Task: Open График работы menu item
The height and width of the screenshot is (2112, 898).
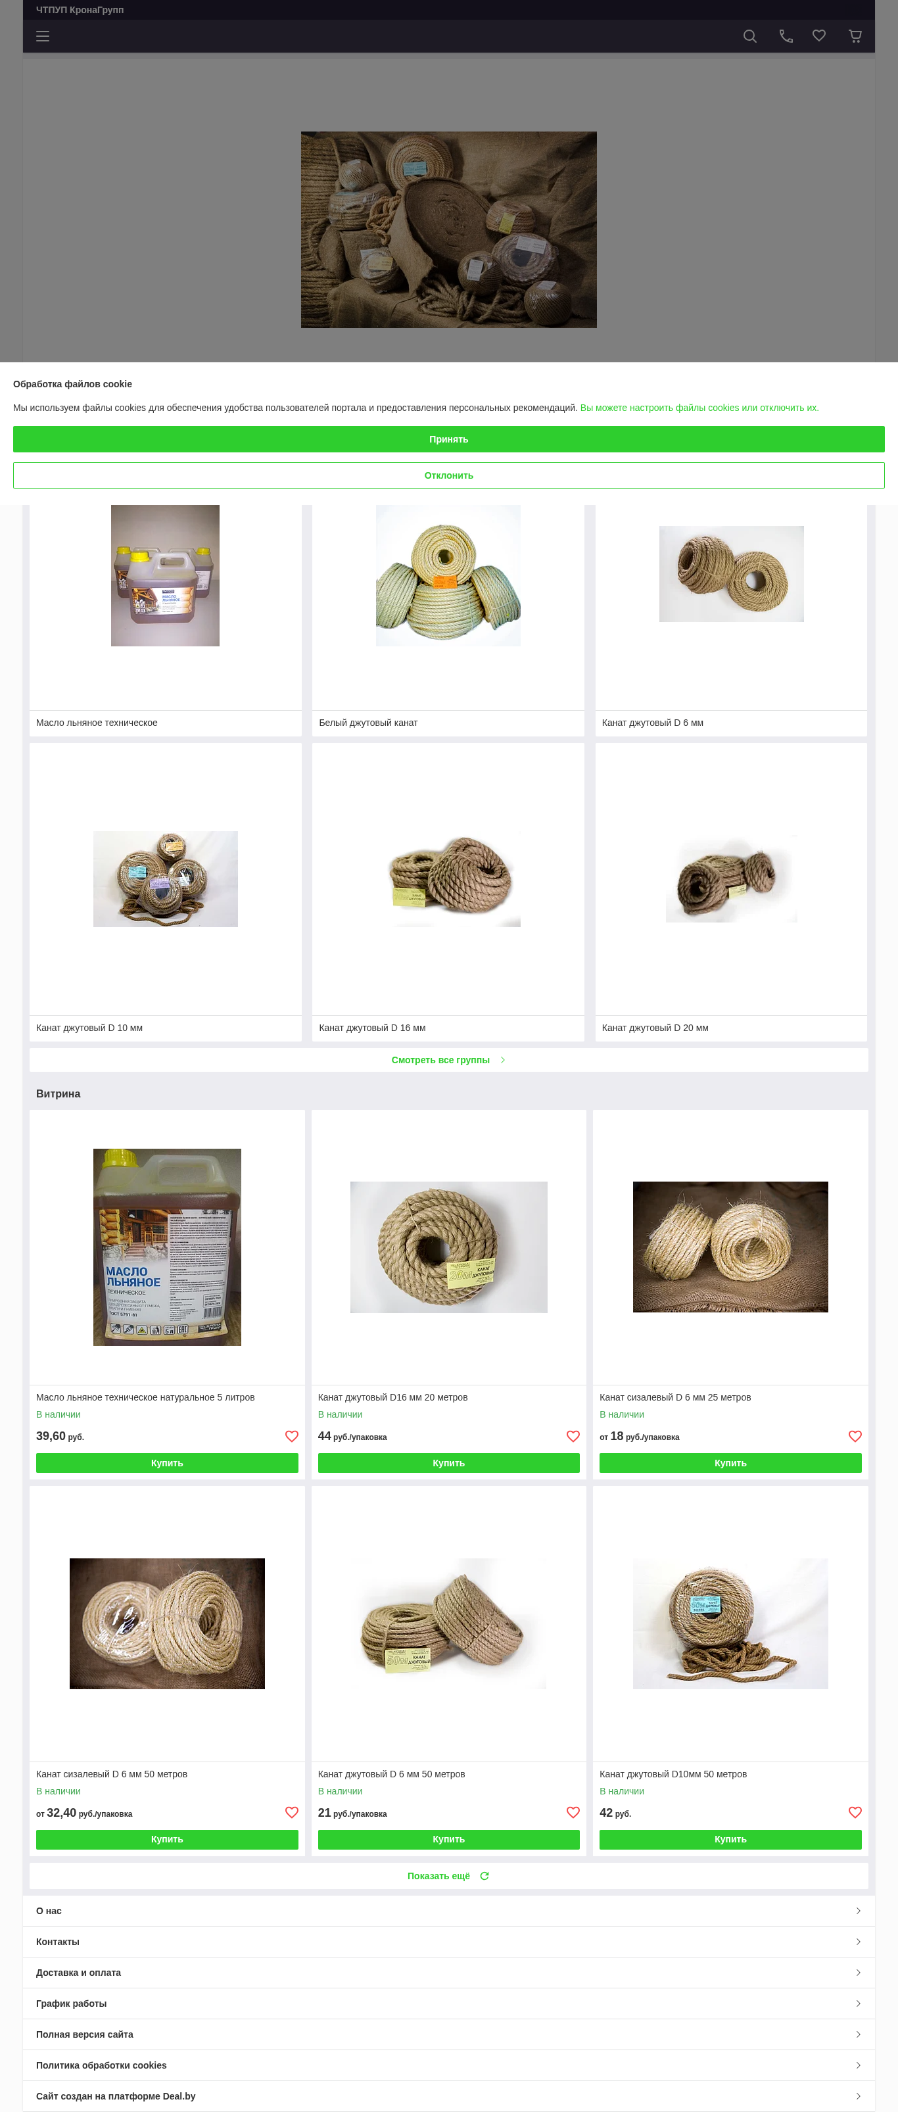Action: (x=449, y=2004)
